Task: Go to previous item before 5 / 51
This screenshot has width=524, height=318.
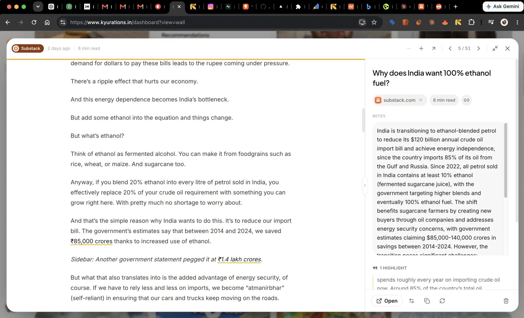Action: pos(450,49)
